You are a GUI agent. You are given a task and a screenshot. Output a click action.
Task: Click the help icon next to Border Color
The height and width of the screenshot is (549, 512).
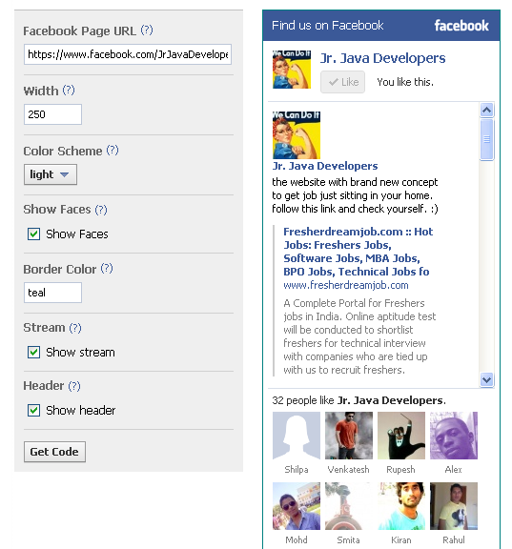click(107, 269)
